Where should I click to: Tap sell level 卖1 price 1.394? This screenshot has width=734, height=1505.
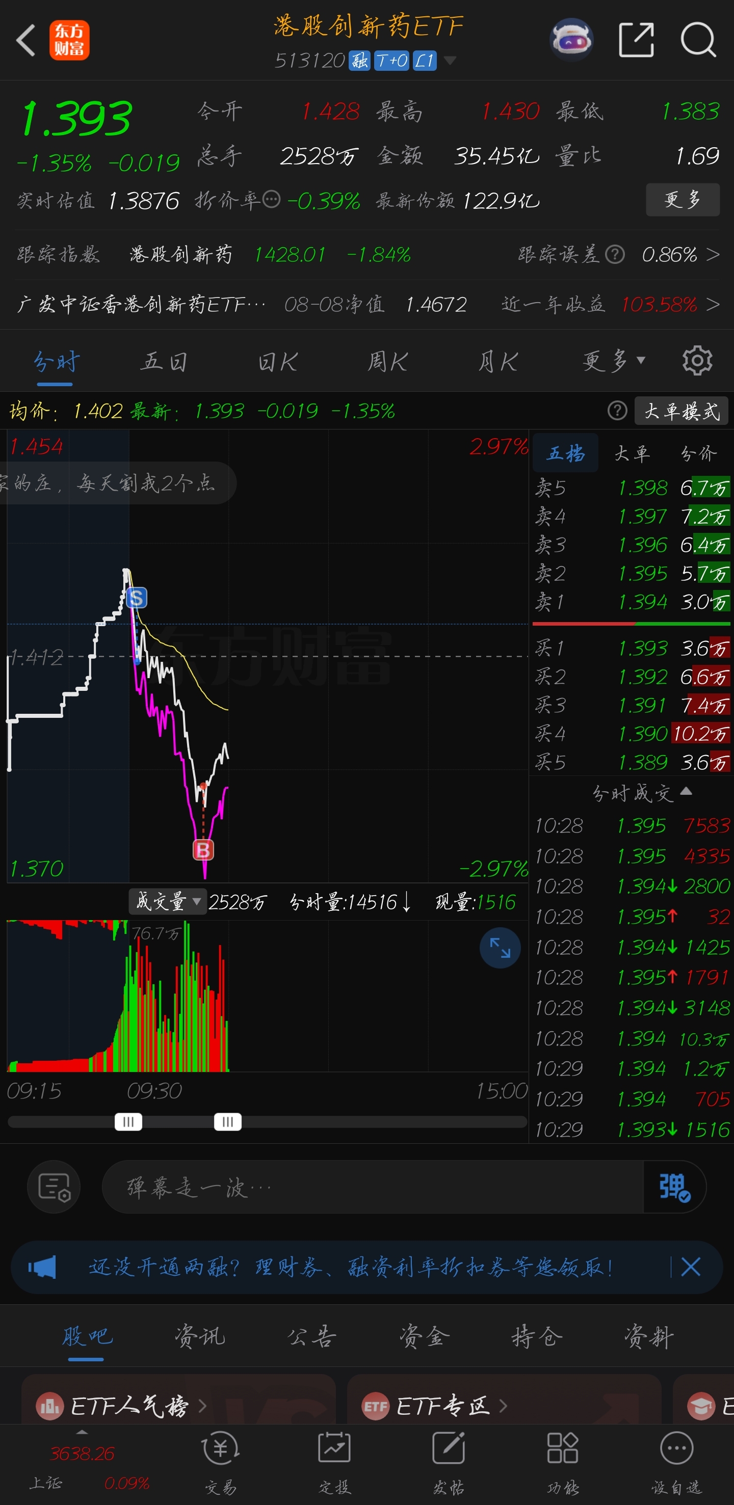tap(642, 602)
